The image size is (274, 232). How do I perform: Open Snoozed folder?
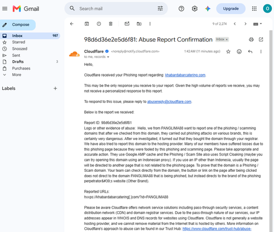pyautogui.click(x=20, y=49)
